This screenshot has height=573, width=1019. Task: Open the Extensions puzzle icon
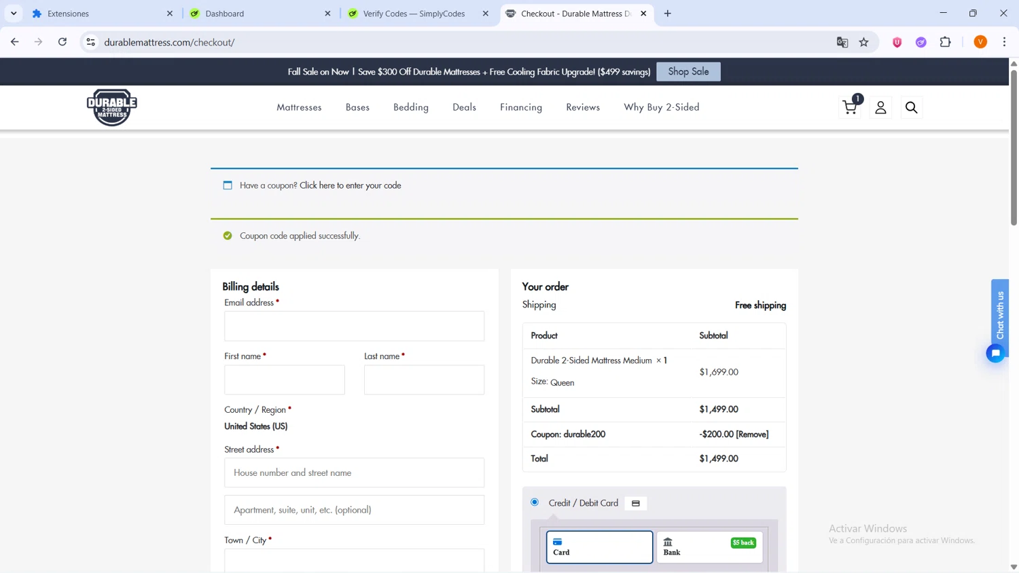pyautogui.click(x=945, y=42)
